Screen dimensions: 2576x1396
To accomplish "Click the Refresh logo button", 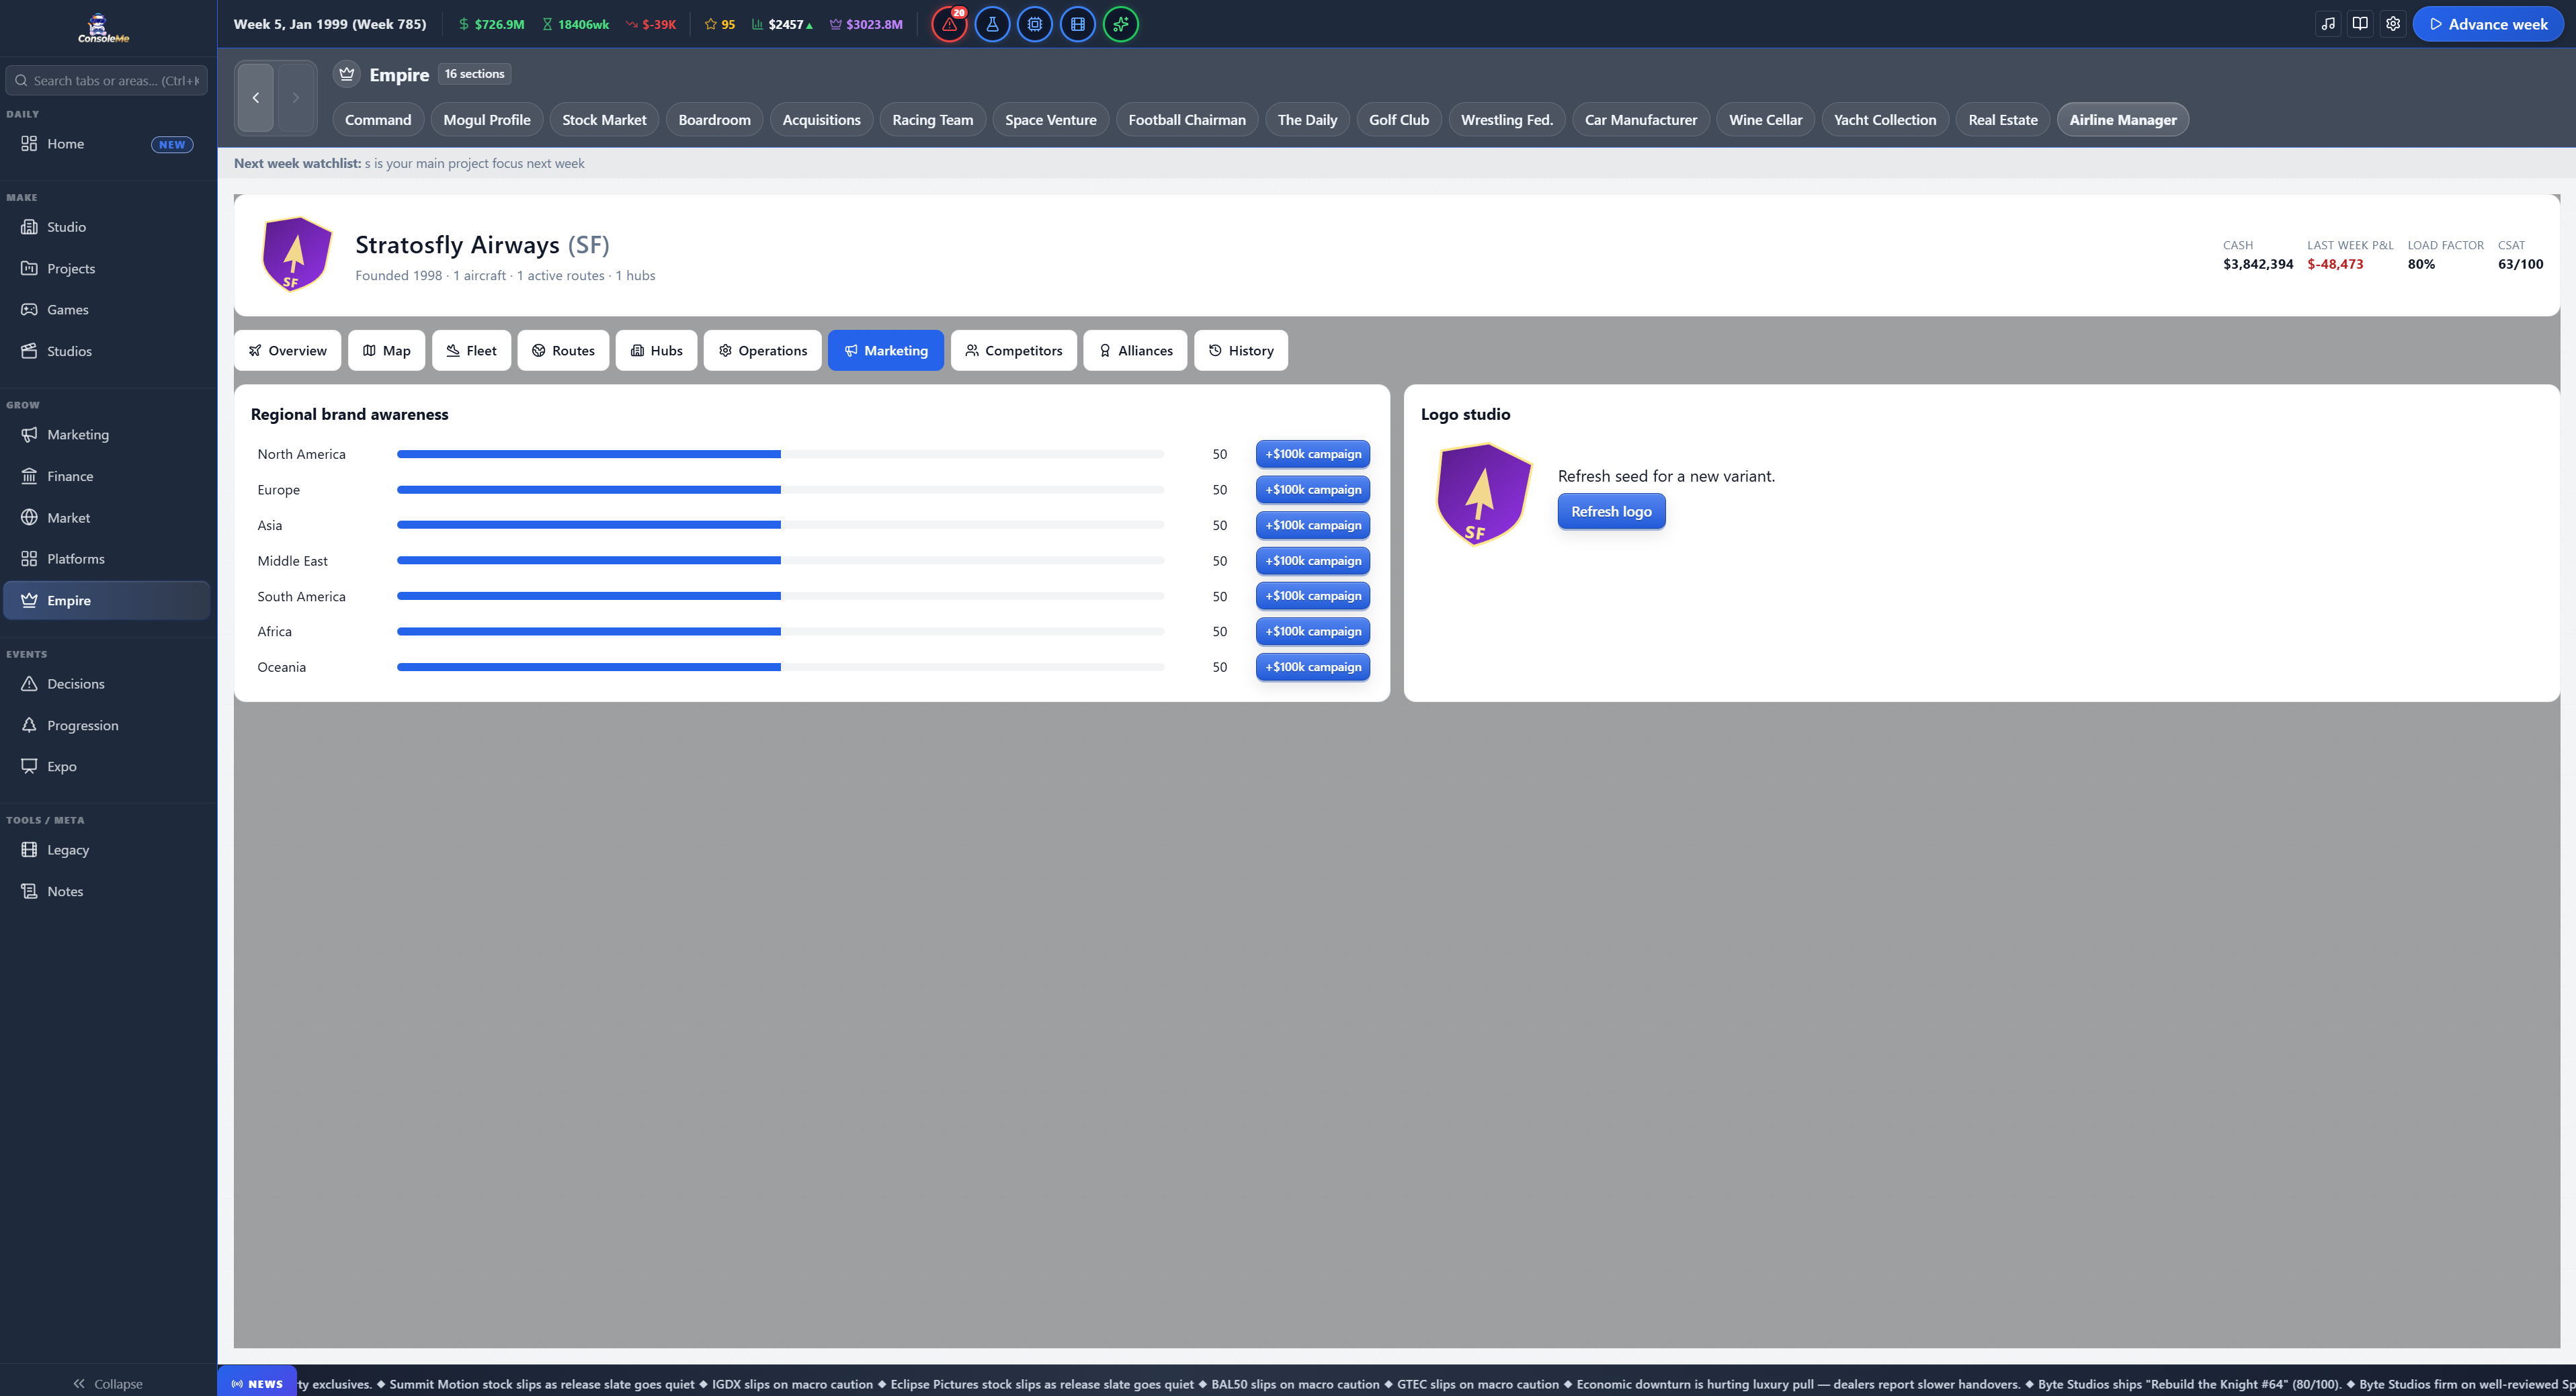I will [1611, 512].
